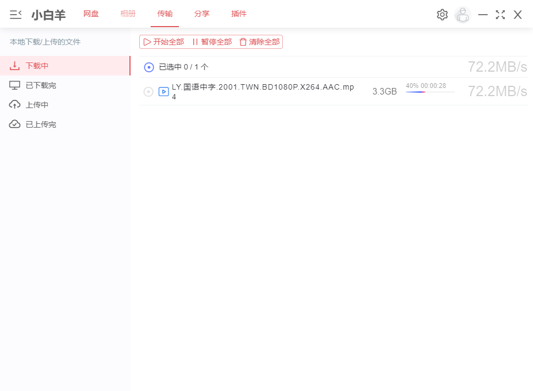Switch to the 网盘 tab
This screenshot has height=391, width=533.
point(91,14)
